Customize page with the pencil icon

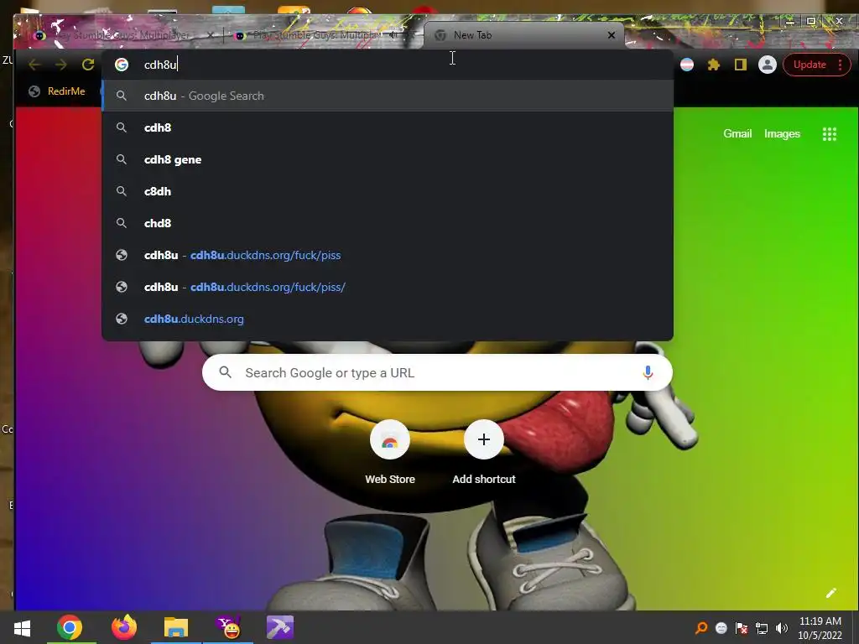point(831,593)
